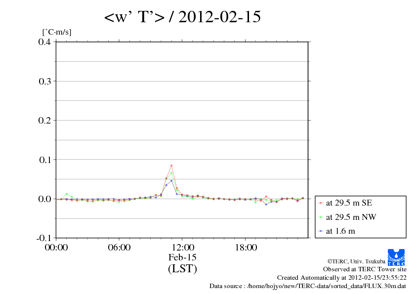Click the TERC logo icon

pos(396,257)
